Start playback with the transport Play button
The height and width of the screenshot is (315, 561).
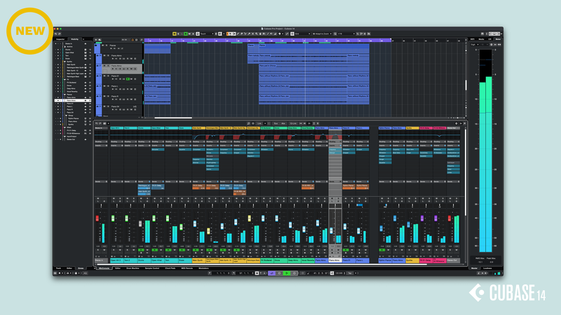(x=288, y=273)
